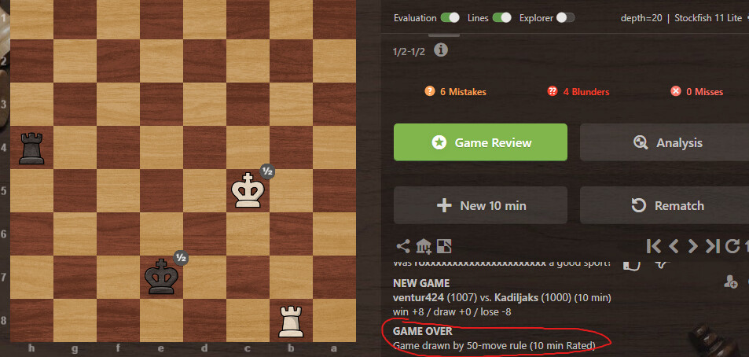749x357 pixels.
Task: Click the add to library icon
Action: tap(424, 246)
